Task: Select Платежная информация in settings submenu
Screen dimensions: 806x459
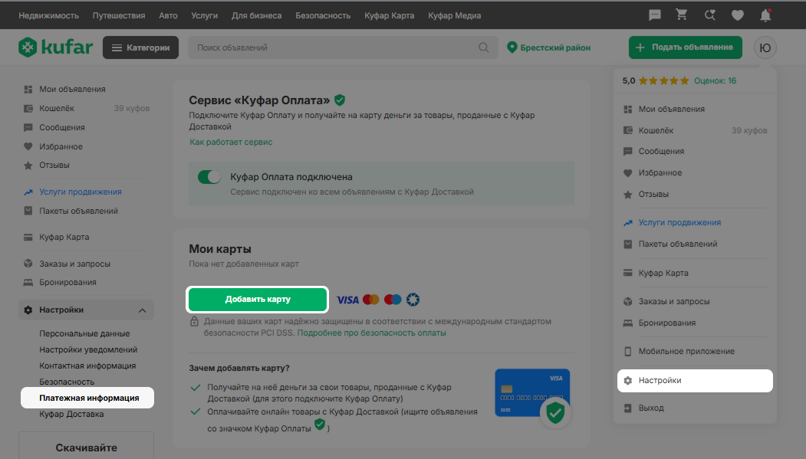Action: [x=87, y=398]
